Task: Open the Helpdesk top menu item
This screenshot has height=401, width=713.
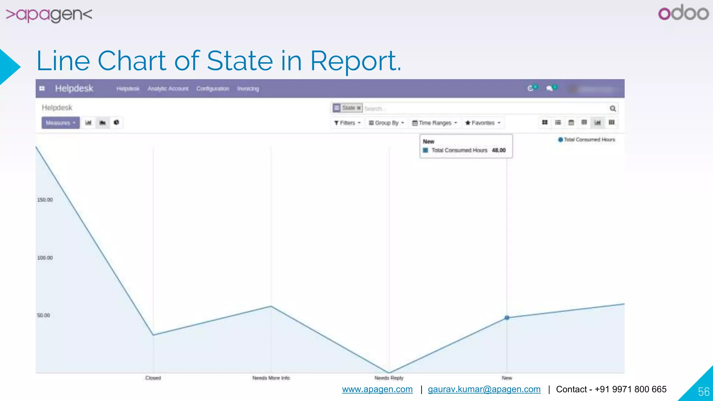Action: point(128,89)
